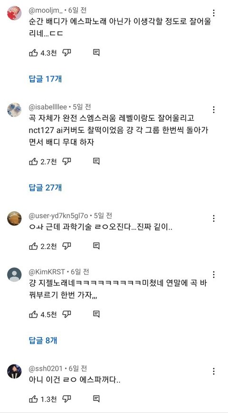
Task: Expand the 답글 8개 replies
Action: pyautogui.click(x=43, y=340)
